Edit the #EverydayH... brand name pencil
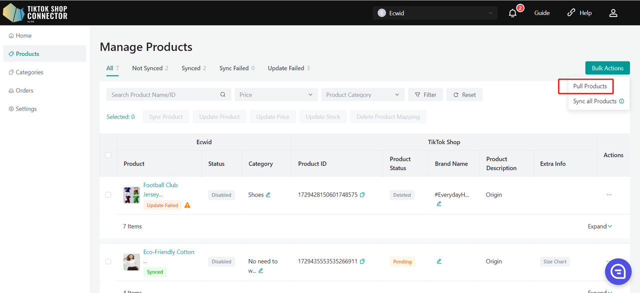Screen dimensions: 640x293 click(x=439, y=203)
